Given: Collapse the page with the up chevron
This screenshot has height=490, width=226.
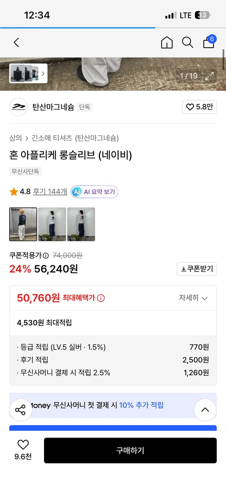Looking at the screenshot, I should pos(205,409).
